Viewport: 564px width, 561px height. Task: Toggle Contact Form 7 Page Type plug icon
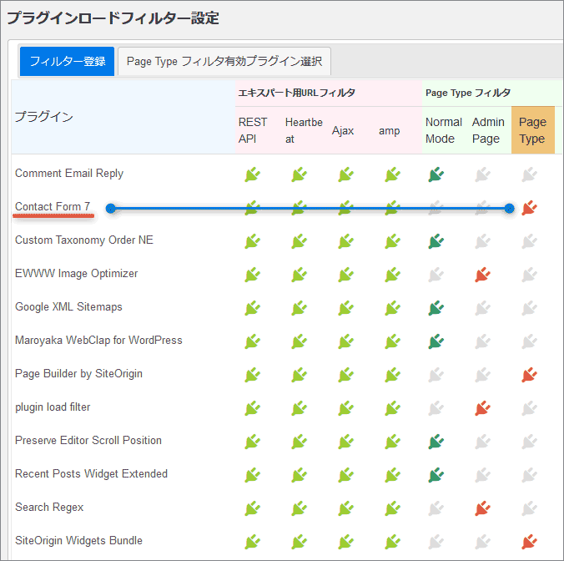pos(529,208)
